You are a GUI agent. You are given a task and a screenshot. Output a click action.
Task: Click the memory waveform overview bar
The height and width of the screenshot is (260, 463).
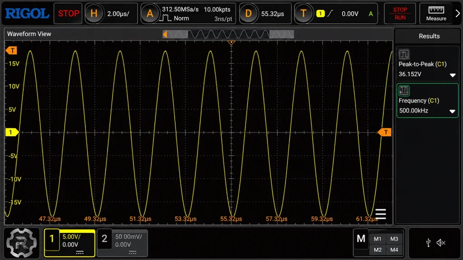click(x=228, y=34)
